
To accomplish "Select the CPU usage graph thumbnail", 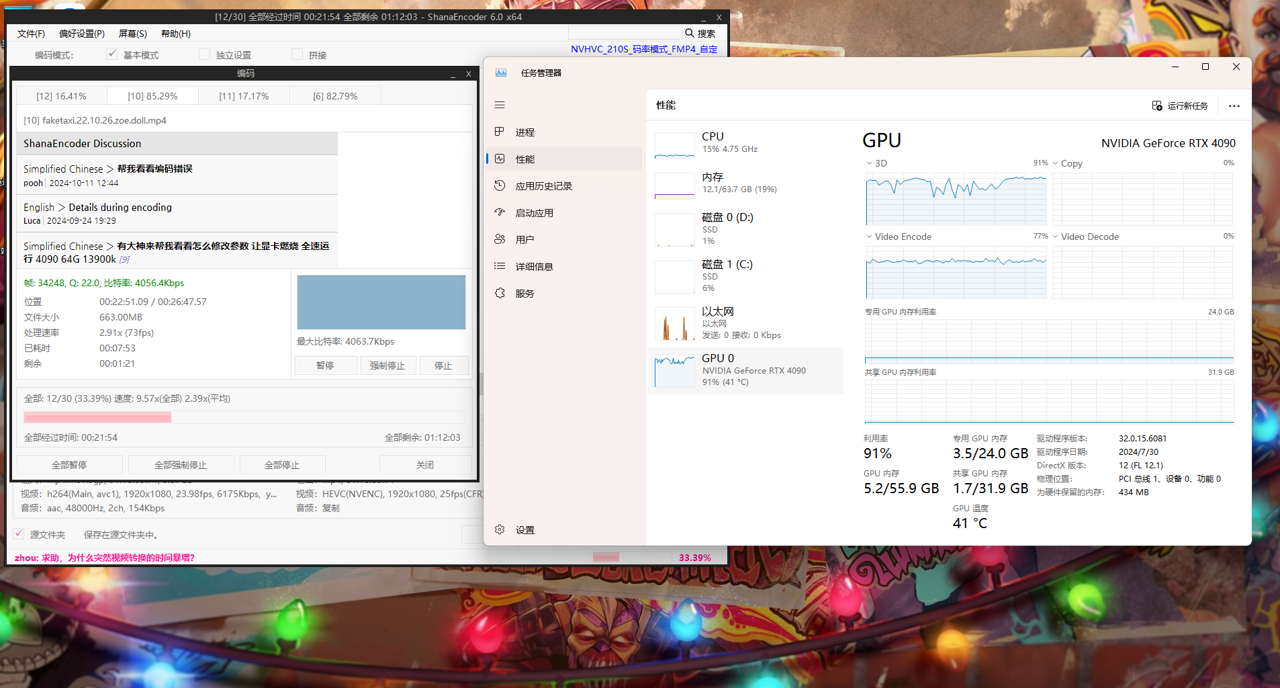I will (x=675, y=145).
